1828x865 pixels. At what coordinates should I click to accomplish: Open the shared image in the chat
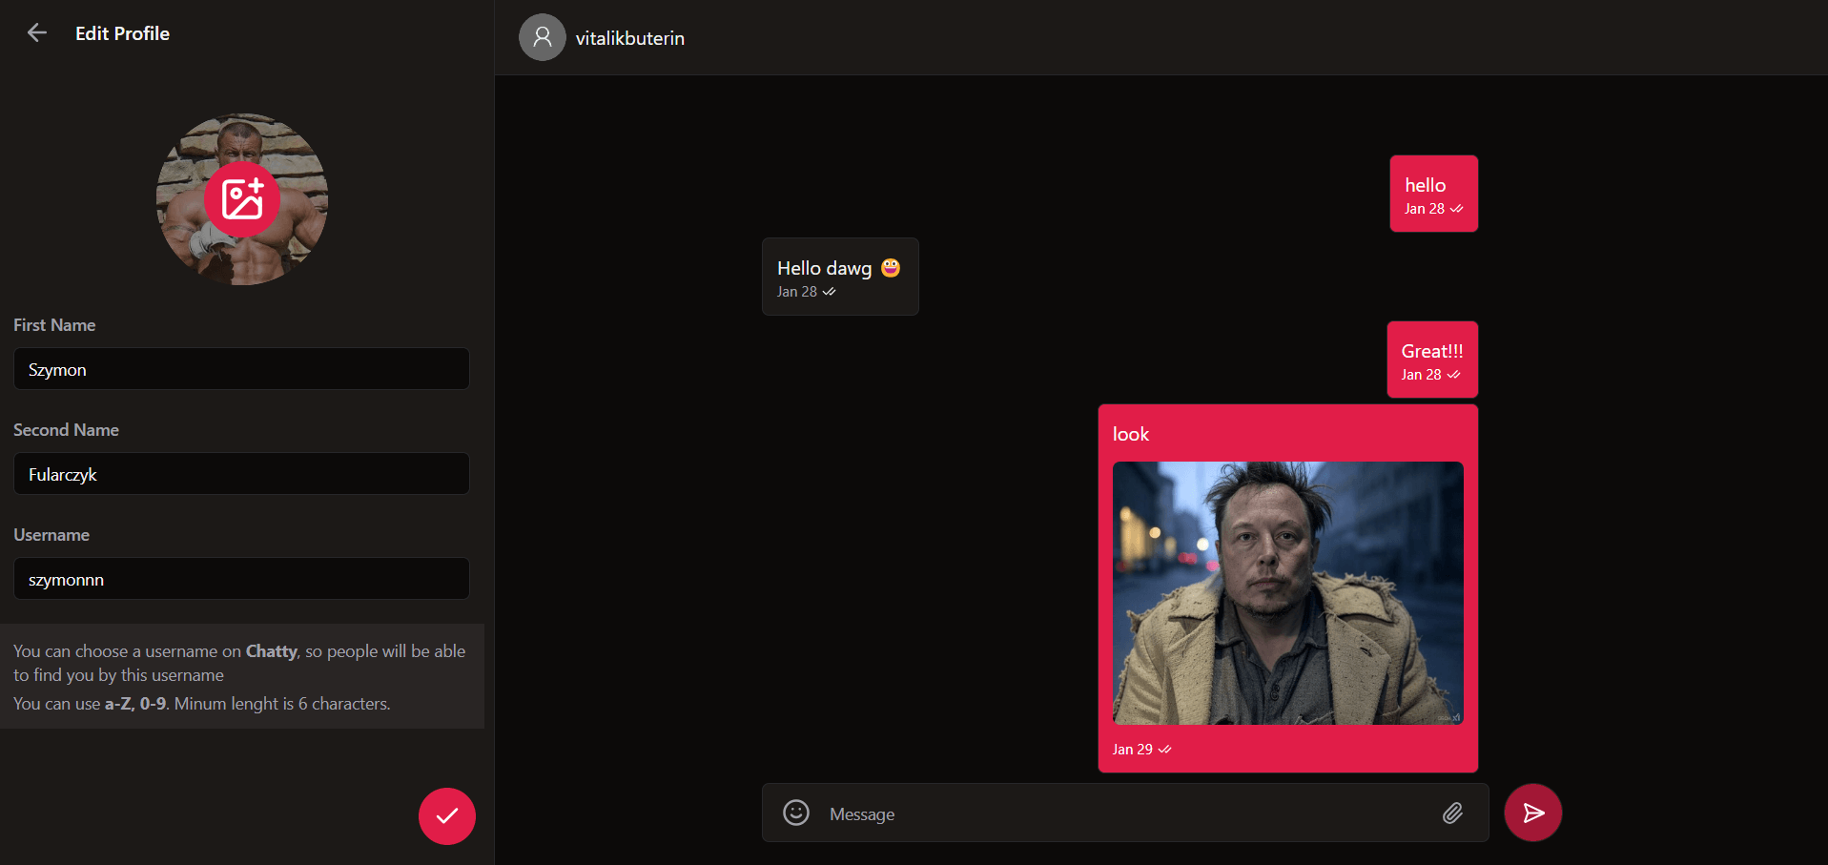tap(1287, 593)
